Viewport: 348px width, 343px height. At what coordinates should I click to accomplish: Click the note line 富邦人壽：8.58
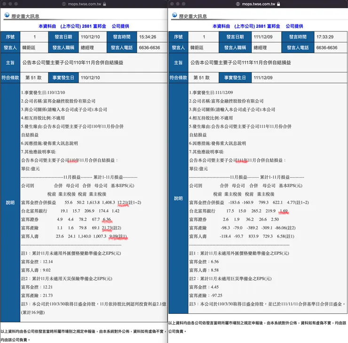pos(204,270)
